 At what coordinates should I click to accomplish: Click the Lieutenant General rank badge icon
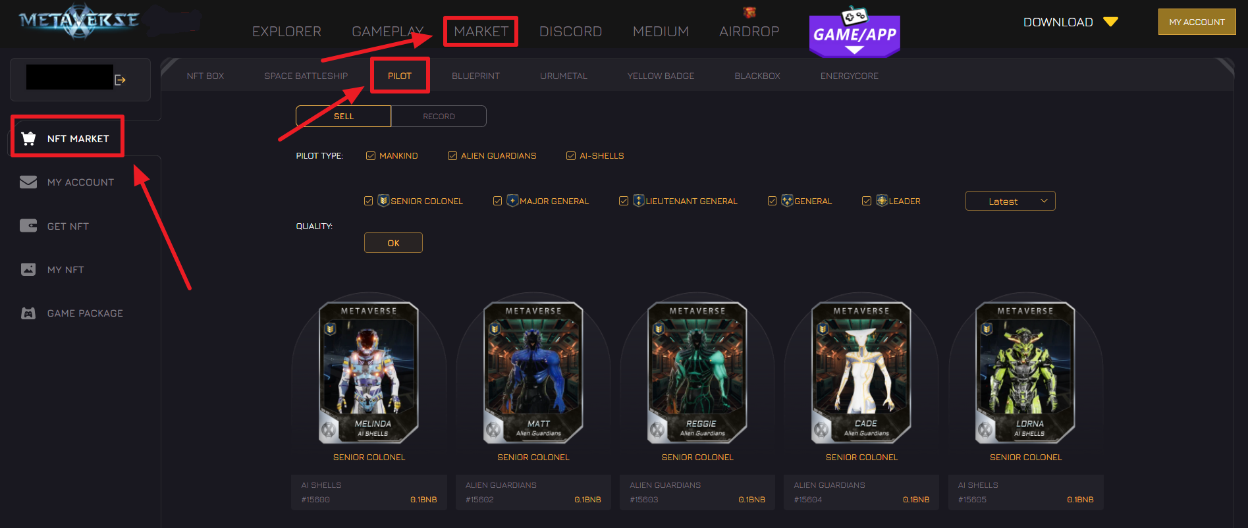click(x=638, y=200)
